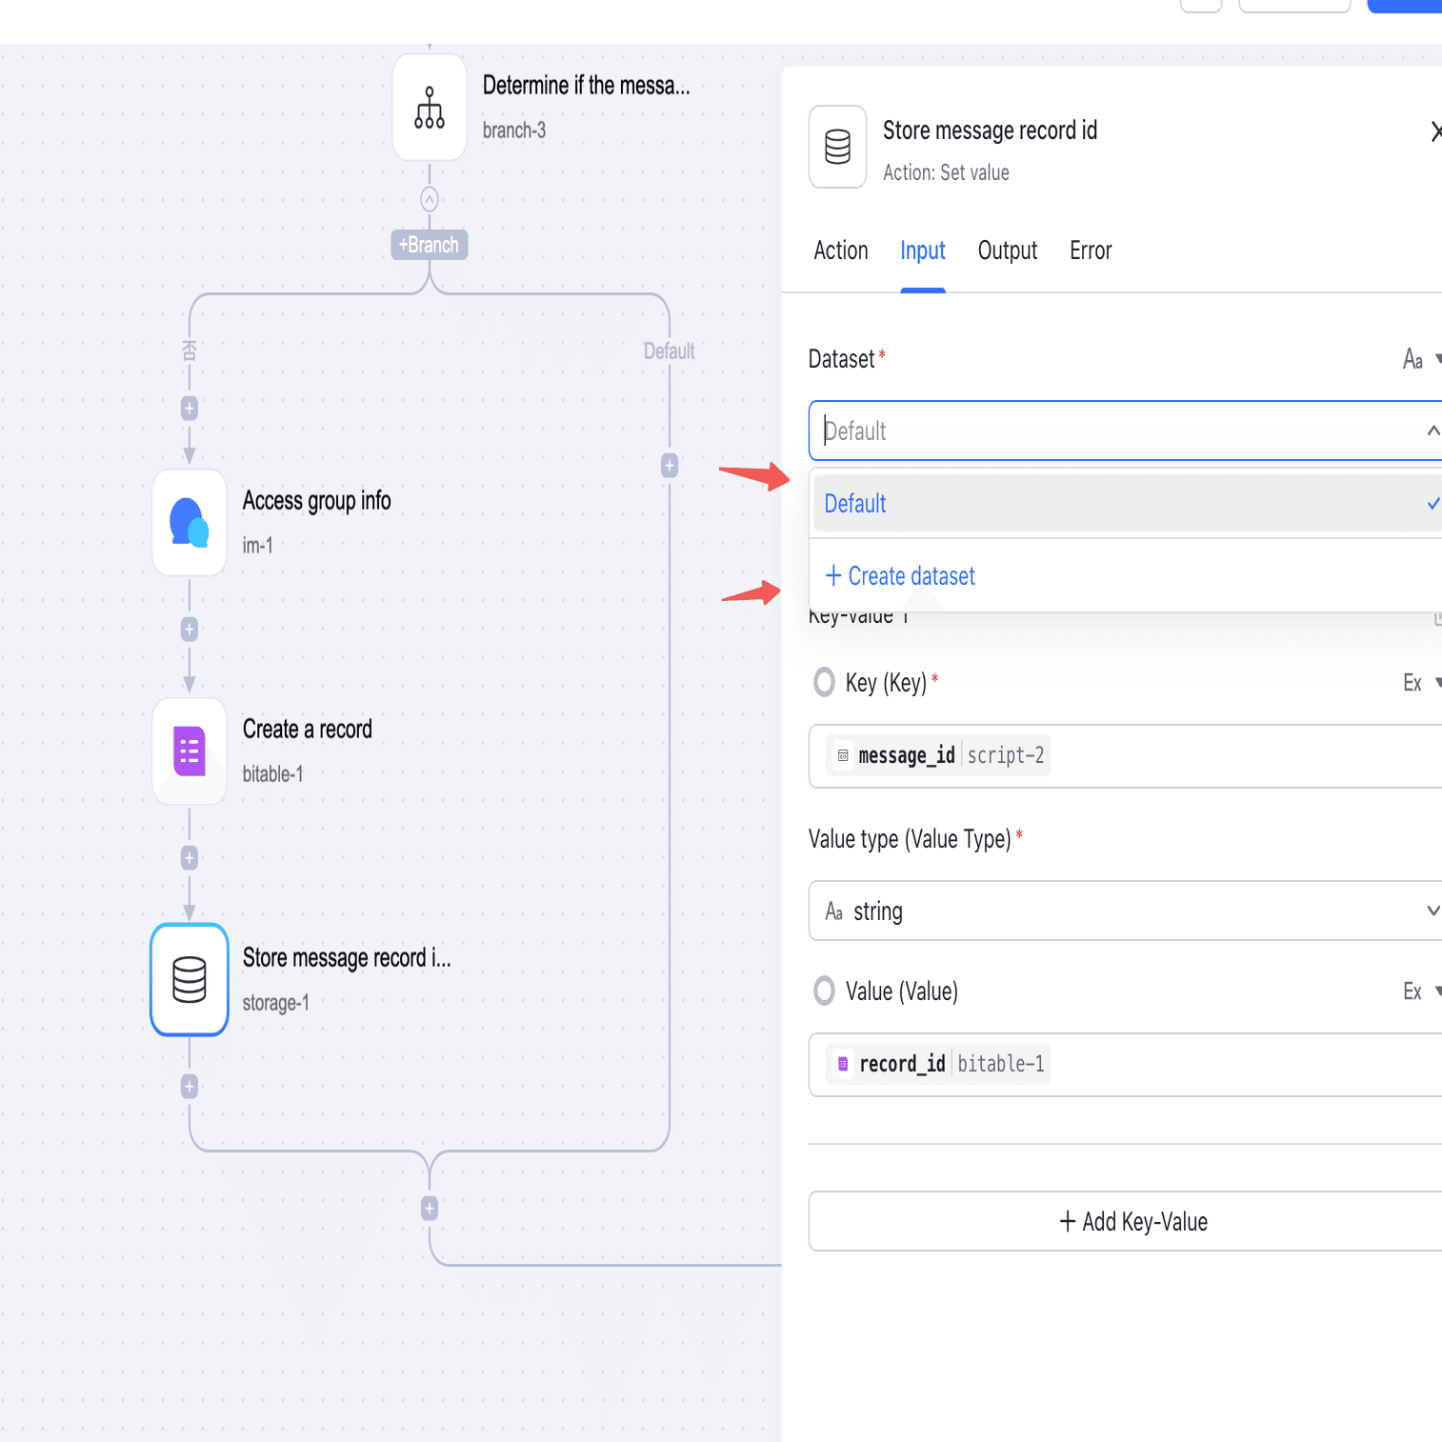
Task: Collapse the Dataset dropdown chevron
Action: 1432,431
